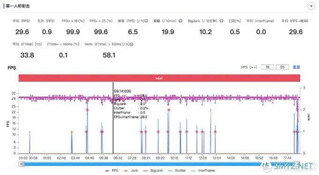Click the average FPS value 29.6

pos(22,32)
